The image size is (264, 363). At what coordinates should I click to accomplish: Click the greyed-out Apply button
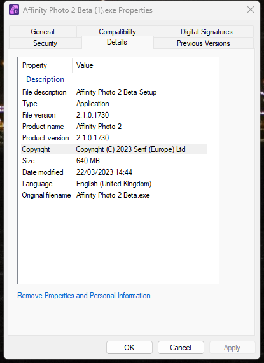pos(232,348)
